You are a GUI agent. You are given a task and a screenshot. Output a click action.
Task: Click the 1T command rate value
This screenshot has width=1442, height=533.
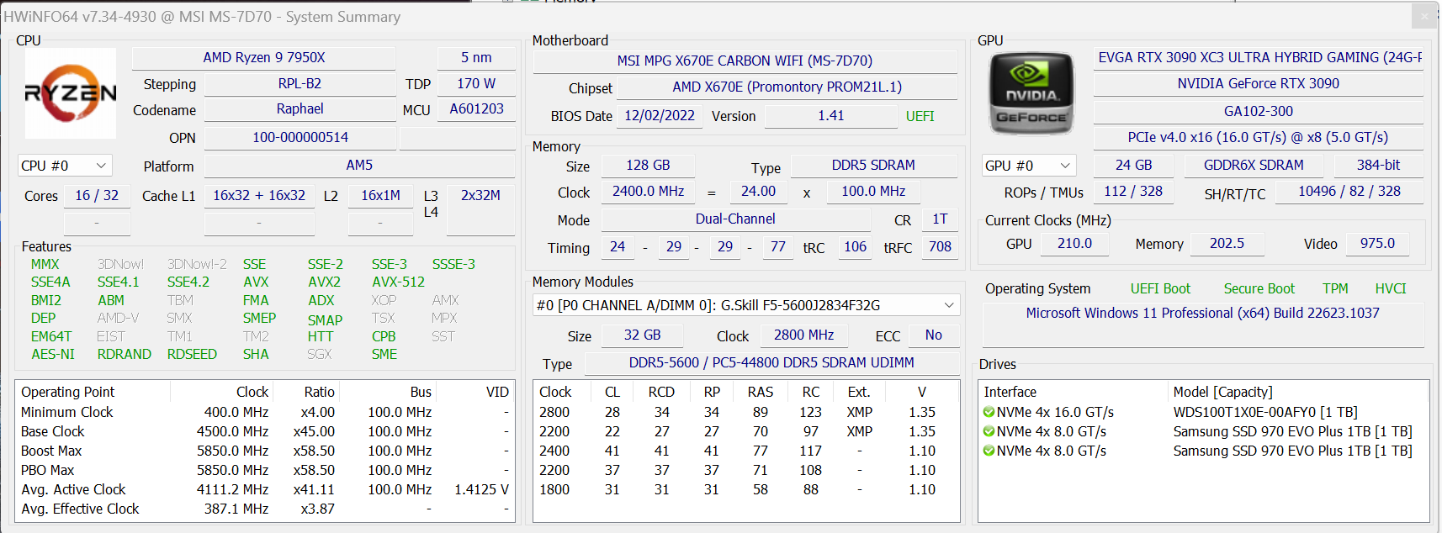click(940, 219)
